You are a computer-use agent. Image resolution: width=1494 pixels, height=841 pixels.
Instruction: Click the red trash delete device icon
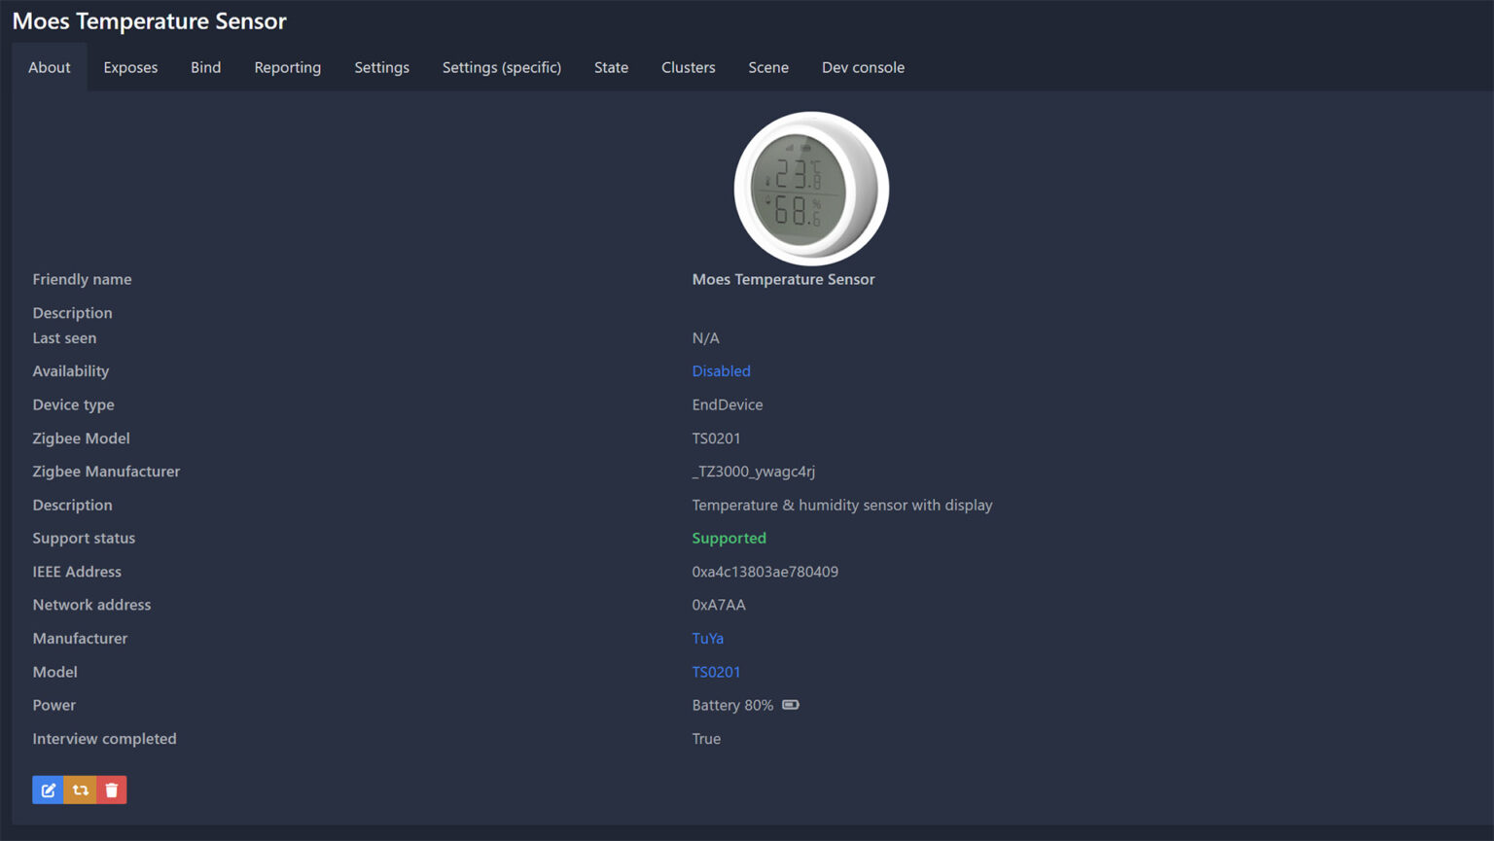[x=112, y=789]
